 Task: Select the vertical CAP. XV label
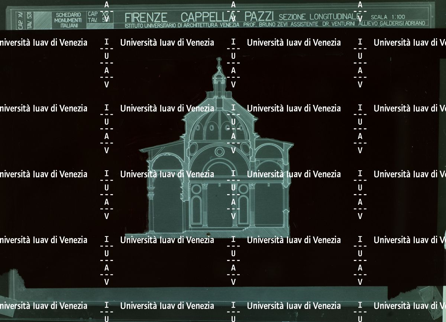20,20
